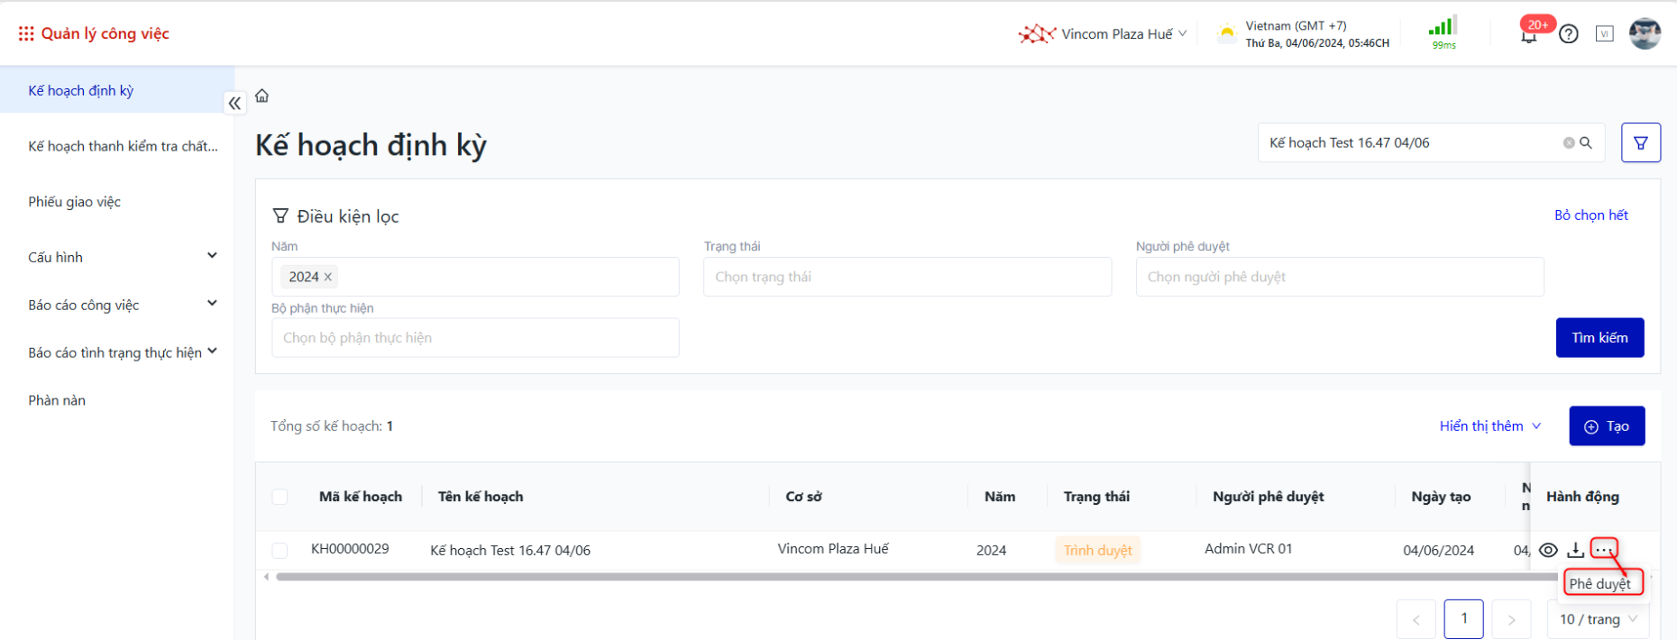Click the help question mark icon
This screenshot has height=640, width=1677.
1569,34
